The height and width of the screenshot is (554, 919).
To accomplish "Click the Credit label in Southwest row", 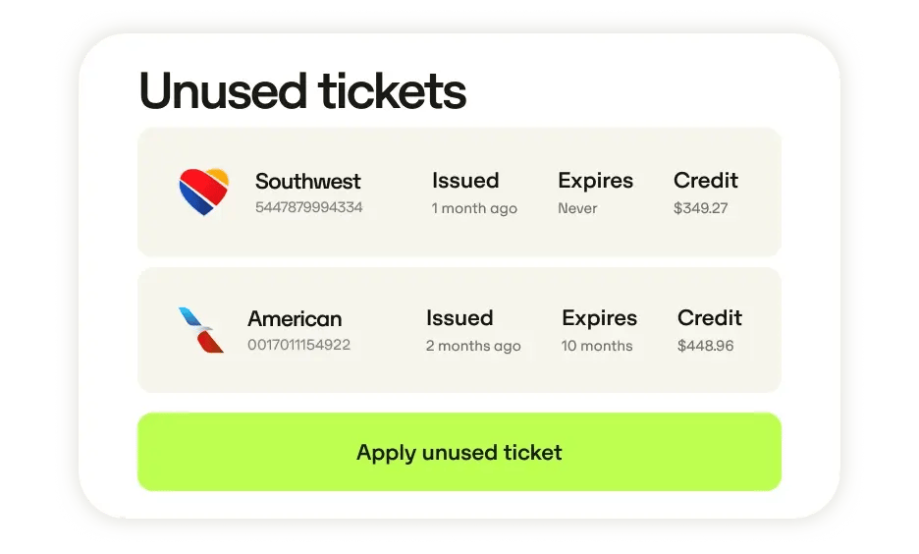I will pyautogui.click(x=705, y=181).
